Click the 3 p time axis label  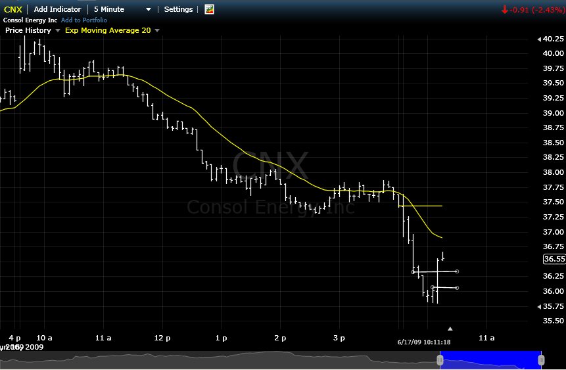[339, 338]
